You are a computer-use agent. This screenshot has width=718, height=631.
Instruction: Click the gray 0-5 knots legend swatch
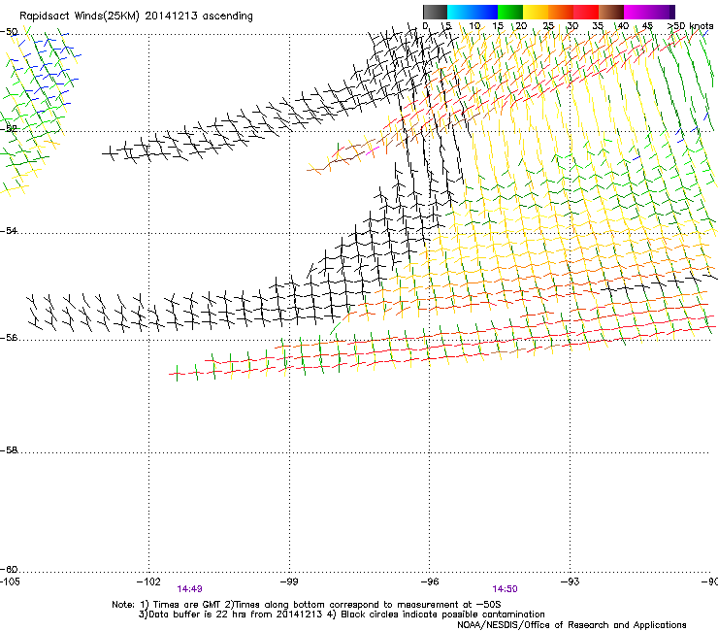tap(435, 12)
